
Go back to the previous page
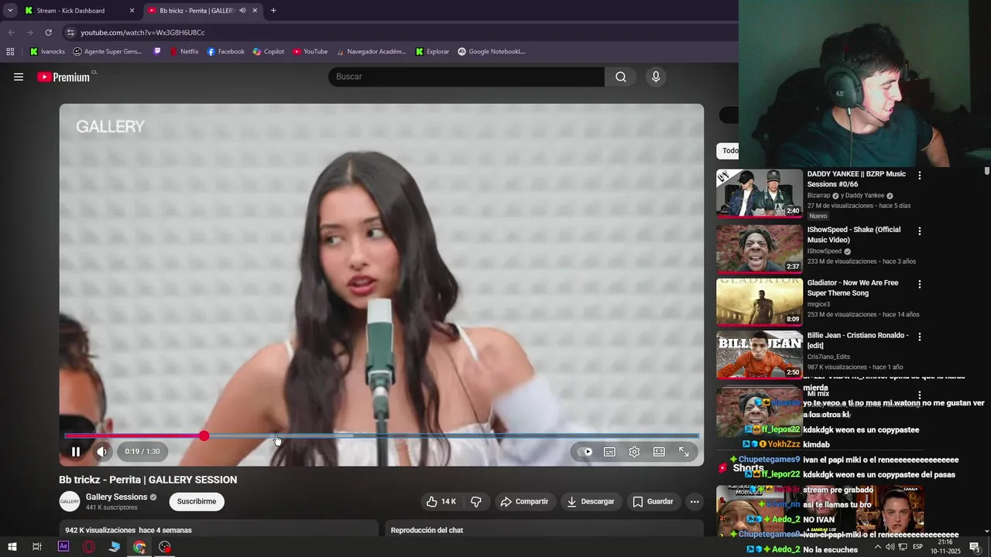click(x=11, y=32)
